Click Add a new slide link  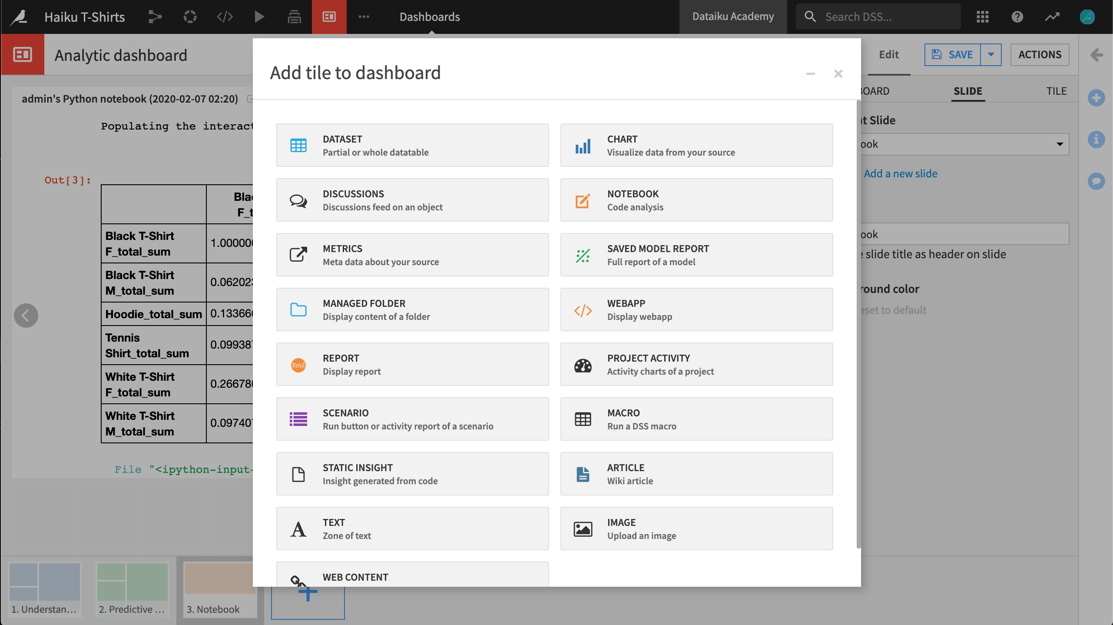(x=900, y=174)
